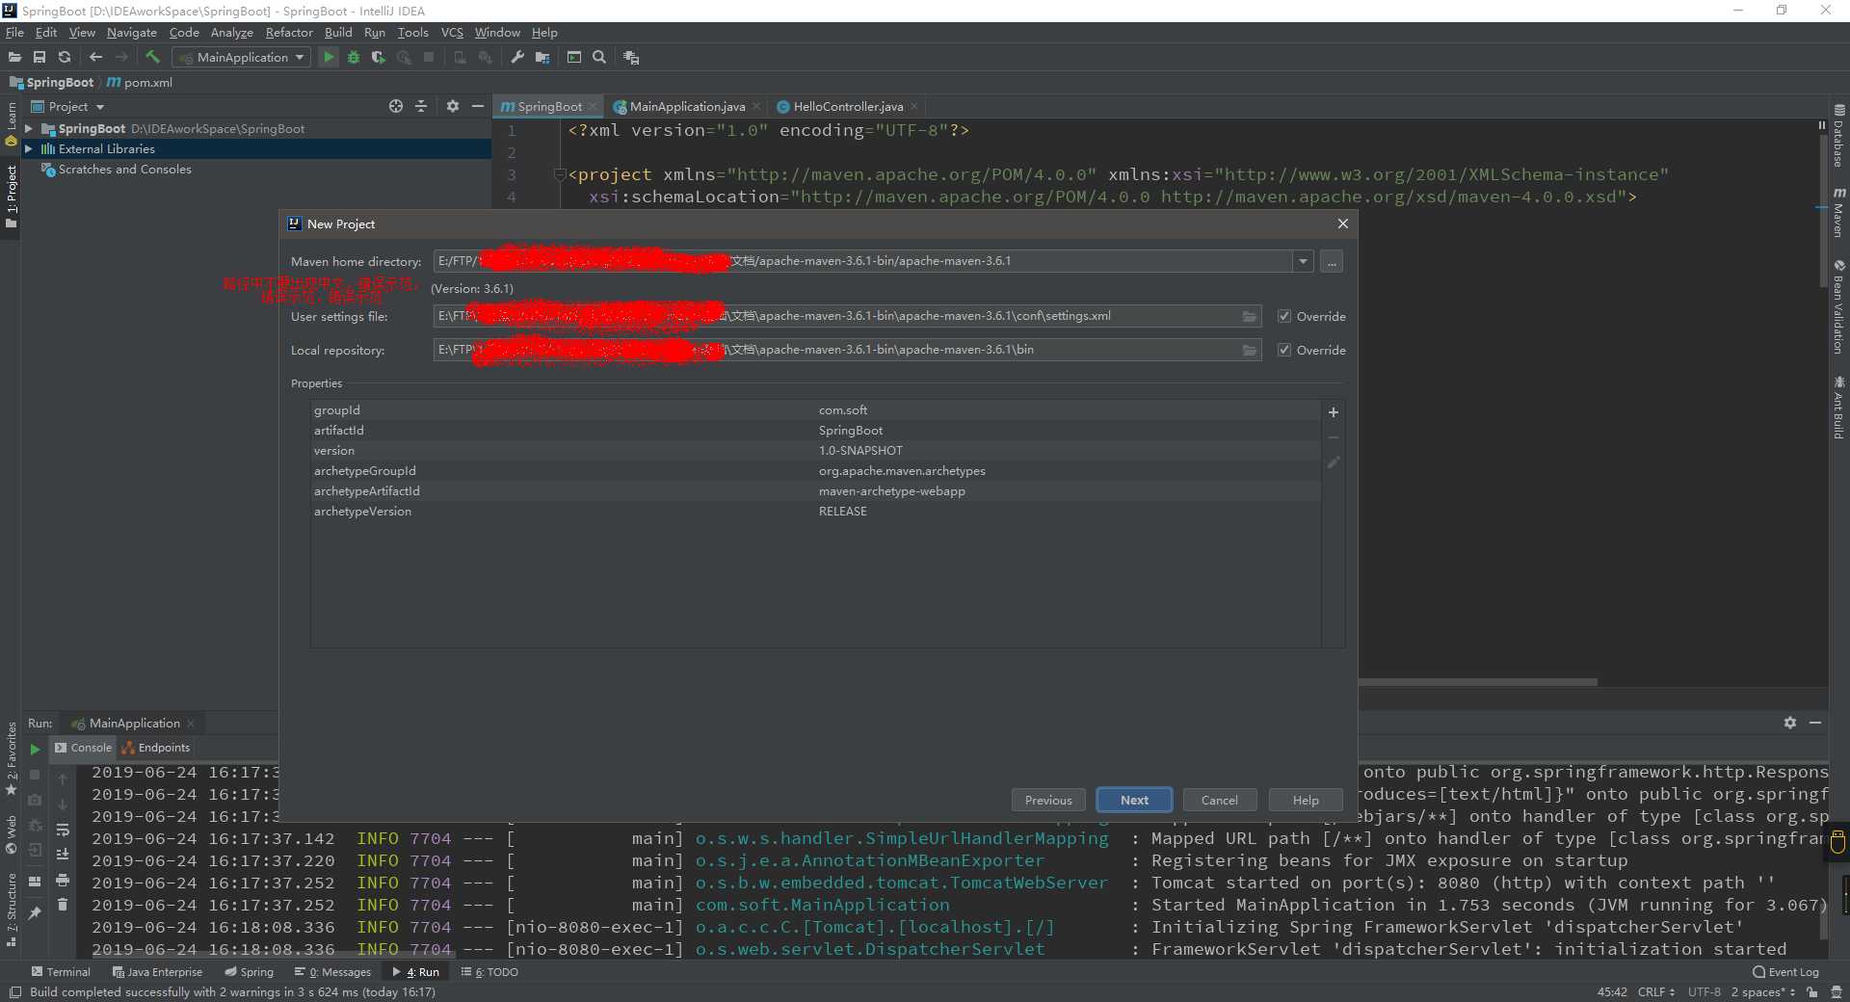Click the Run Anything terminal icon in toolbar
This screenshot has width=1850, height=1002.
coord(574,58)
